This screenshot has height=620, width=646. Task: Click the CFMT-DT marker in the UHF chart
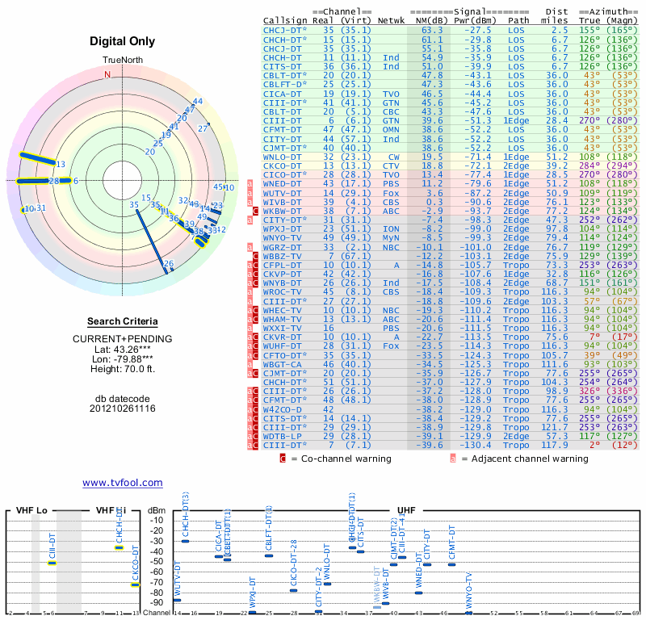click(x=451, y=565)
